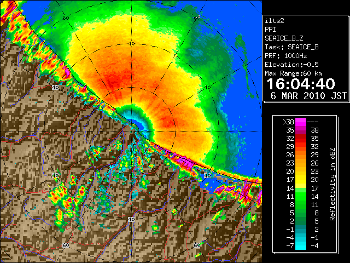
Task: Pick the yellow swatch in the 17/20 row
Action: (x=301, y=180)
